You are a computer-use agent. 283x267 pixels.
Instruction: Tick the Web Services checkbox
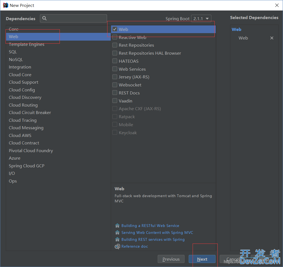(x=115, y=69)
